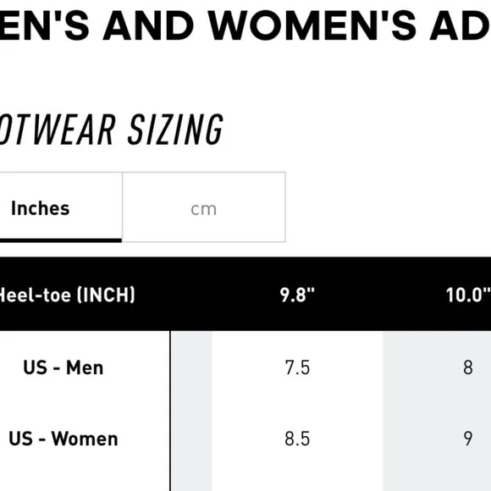This screenshot has height=491, width=491.
Task: Select the Inches tab
Action: [61, 207]
